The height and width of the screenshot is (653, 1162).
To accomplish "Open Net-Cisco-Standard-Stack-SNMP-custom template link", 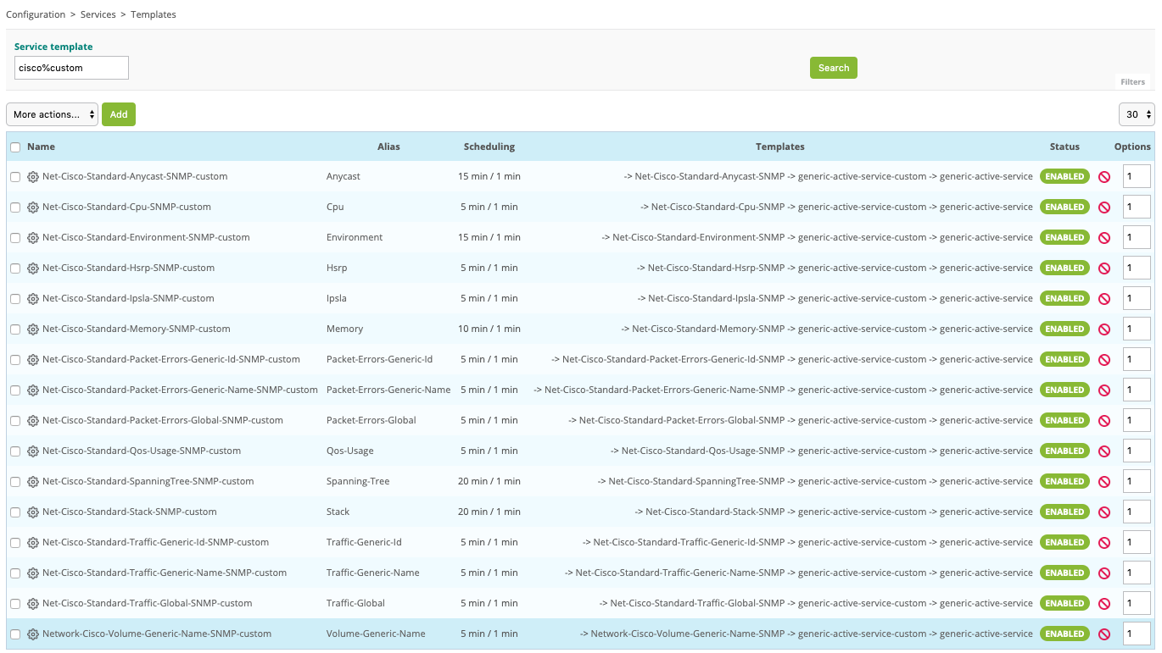I will pyautogui.click(x=130, y=512).
